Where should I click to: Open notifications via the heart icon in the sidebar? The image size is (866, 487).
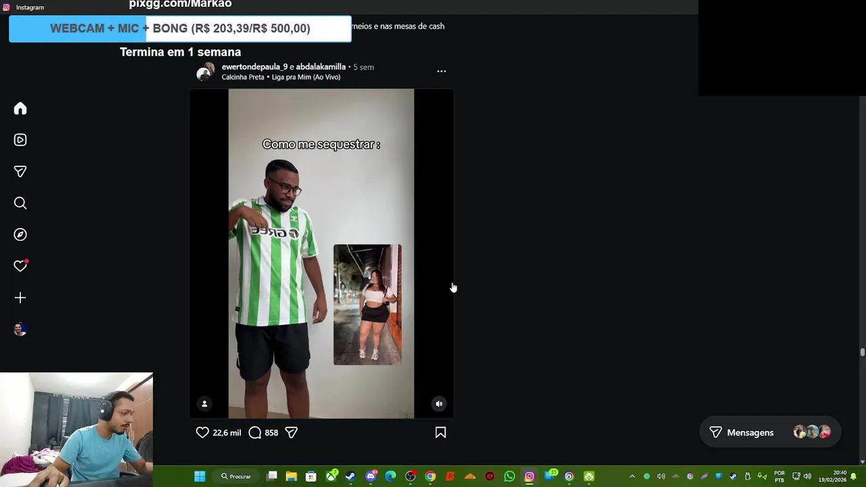tap(20, 266)
